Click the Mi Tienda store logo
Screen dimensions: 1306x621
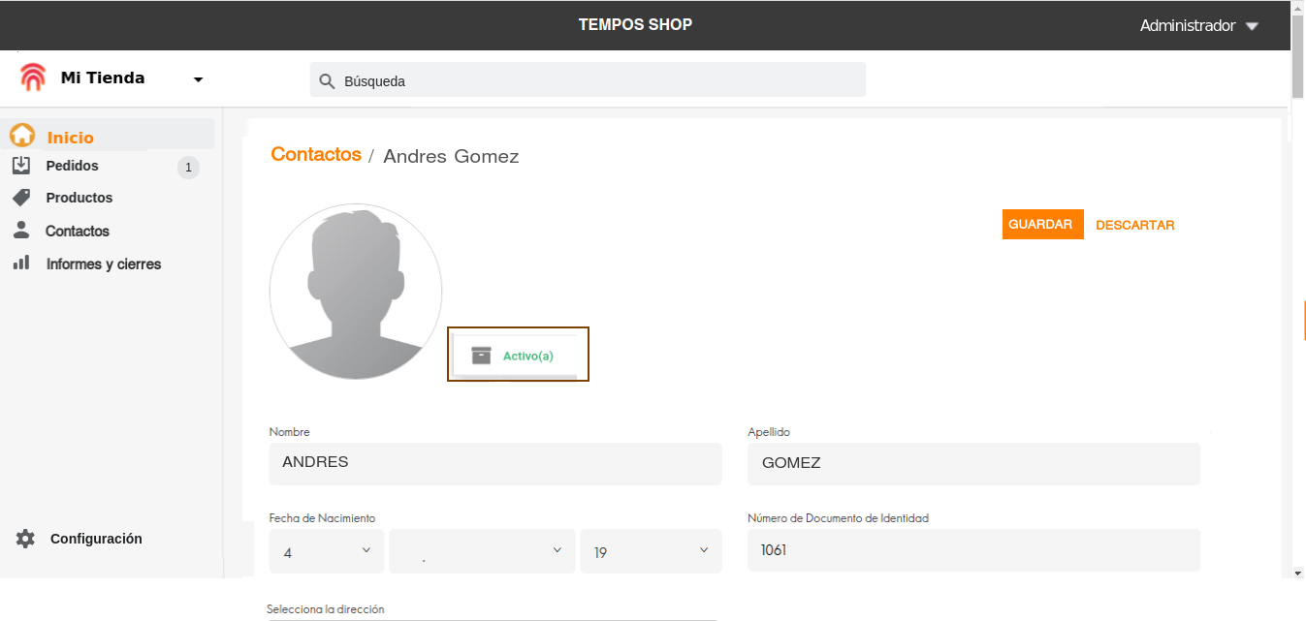[x=33, y=78]
